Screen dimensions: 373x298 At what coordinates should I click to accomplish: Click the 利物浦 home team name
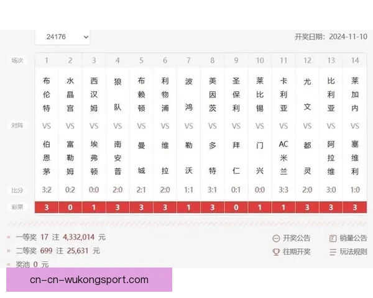(165, 94)
